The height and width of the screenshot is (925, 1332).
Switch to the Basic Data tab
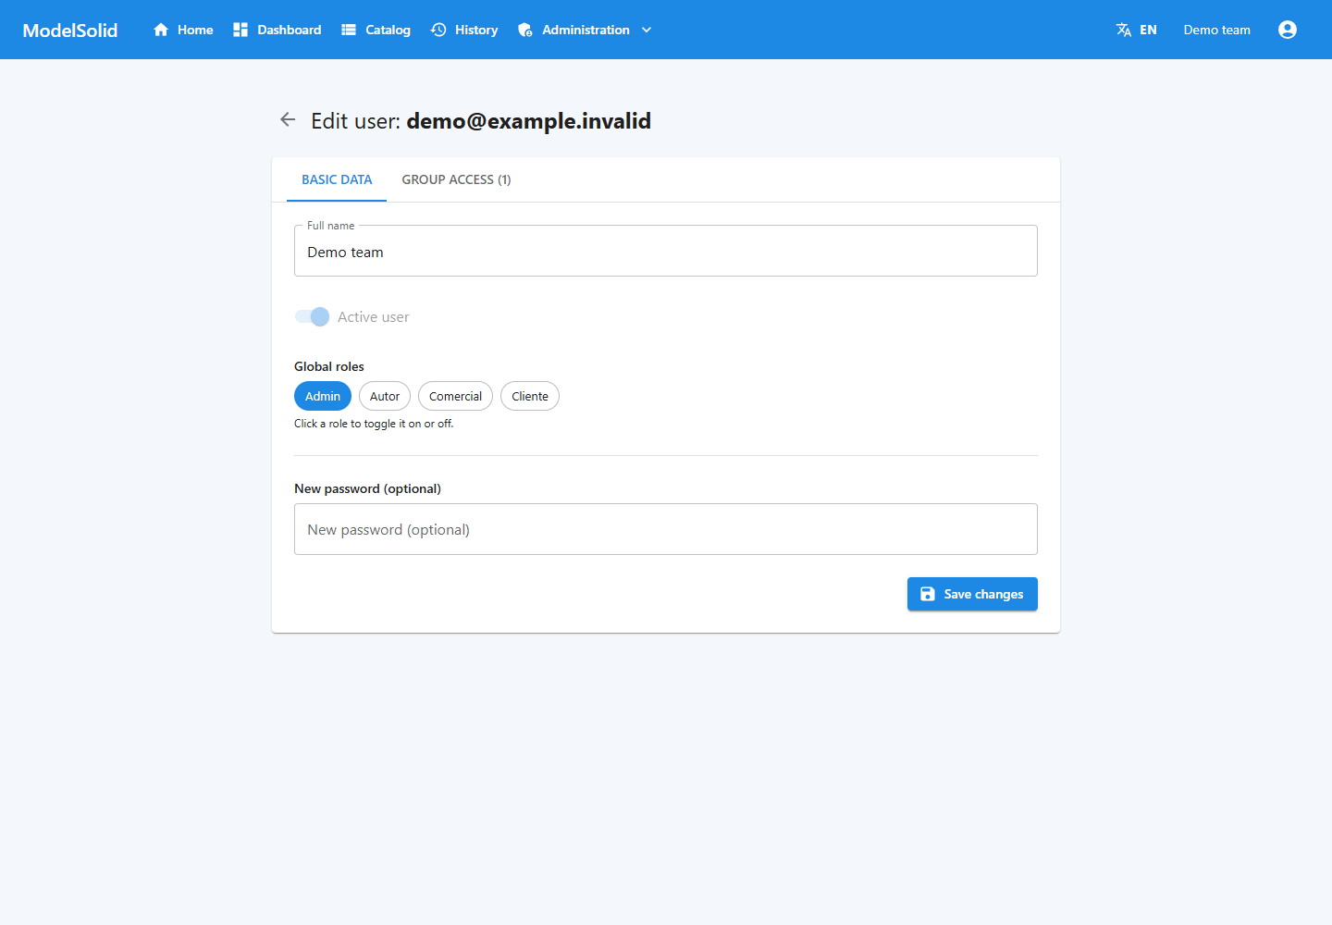click(337, 179)
